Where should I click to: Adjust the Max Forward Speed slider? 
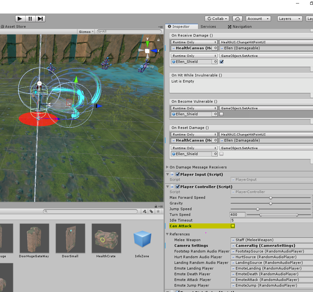[x=271, y=198]
